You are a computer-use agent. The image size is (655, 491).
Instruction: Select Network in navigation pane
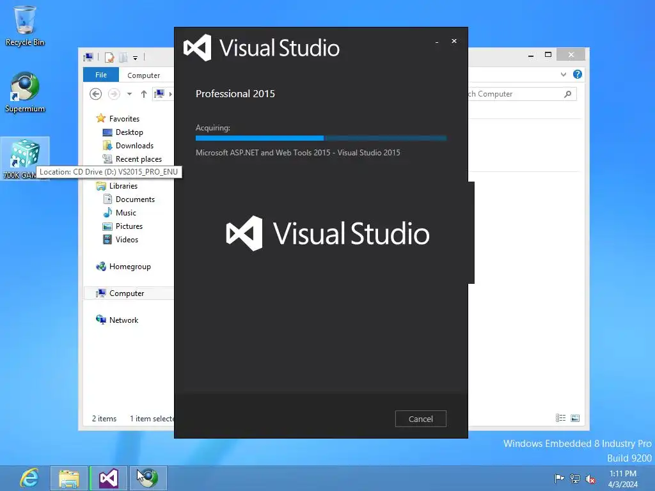tap(123, 320)
